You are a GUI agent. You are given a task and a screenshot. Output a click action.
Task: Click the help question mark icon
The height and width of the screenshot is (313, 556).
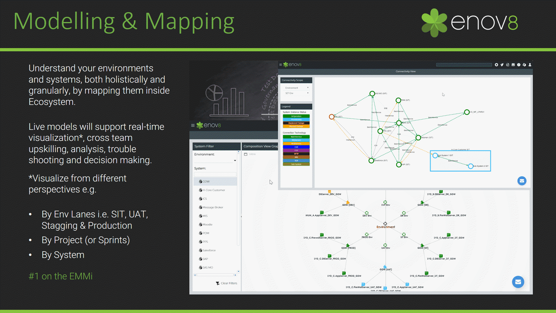click(519, 65)
